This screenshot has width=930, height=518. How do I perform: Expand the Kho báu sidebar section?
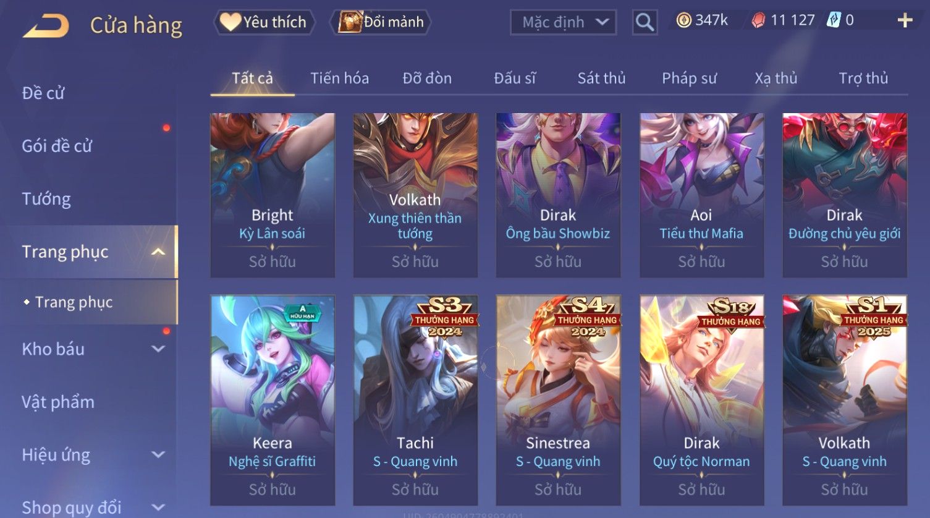[x=158, y=349]
